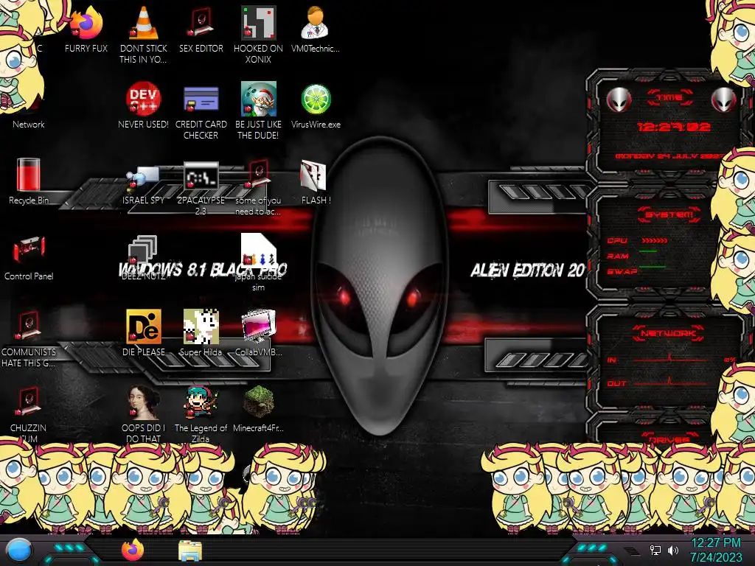755x566 pixels.
Task: Click the network tray icon
Action: coord(655,550)
